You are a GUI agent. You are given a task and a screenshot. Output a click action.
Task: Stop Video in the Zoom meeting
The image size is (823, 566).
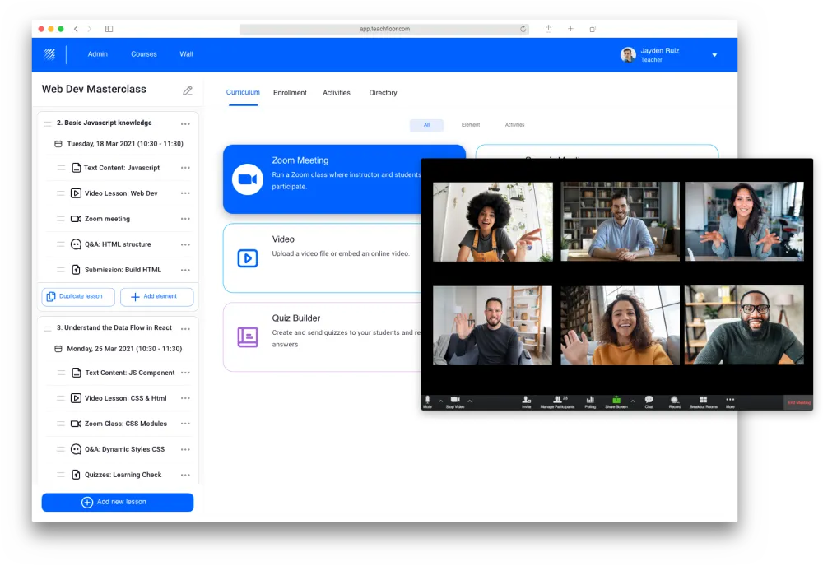tap(454, 401)
